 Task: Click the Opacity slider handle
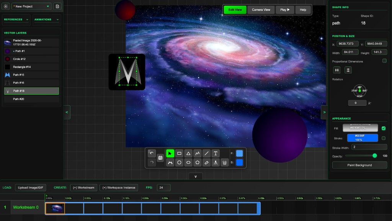(x=374, y=156)
